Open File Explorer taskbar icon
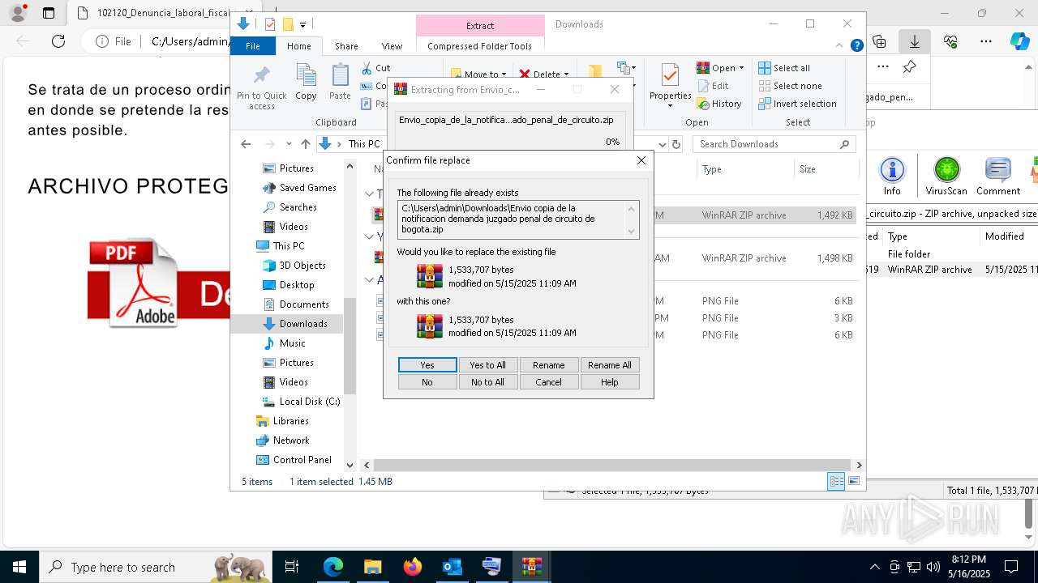The height and width of the screenshot is (583, 1038). coord(372,567)
